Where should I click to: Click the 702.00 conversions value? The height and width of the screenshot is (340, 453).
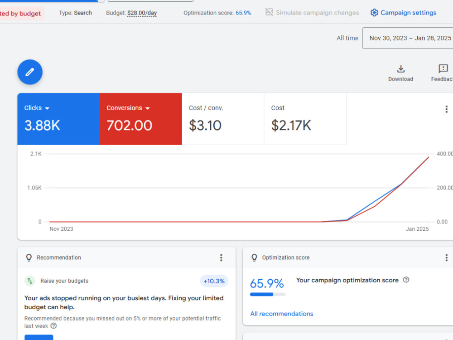click(129, 126)
